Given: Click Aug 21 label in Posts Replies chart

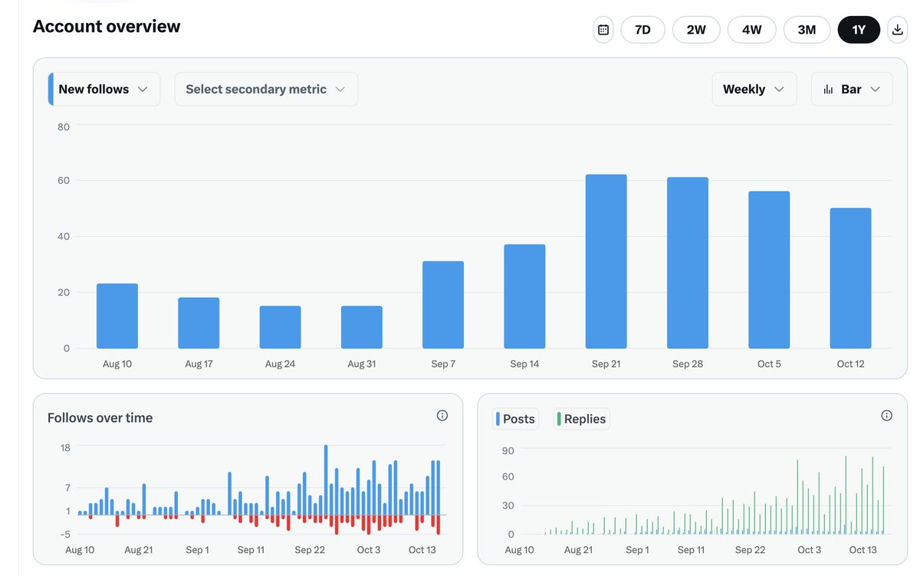Looking at the screenshot, I should [578, 550].
